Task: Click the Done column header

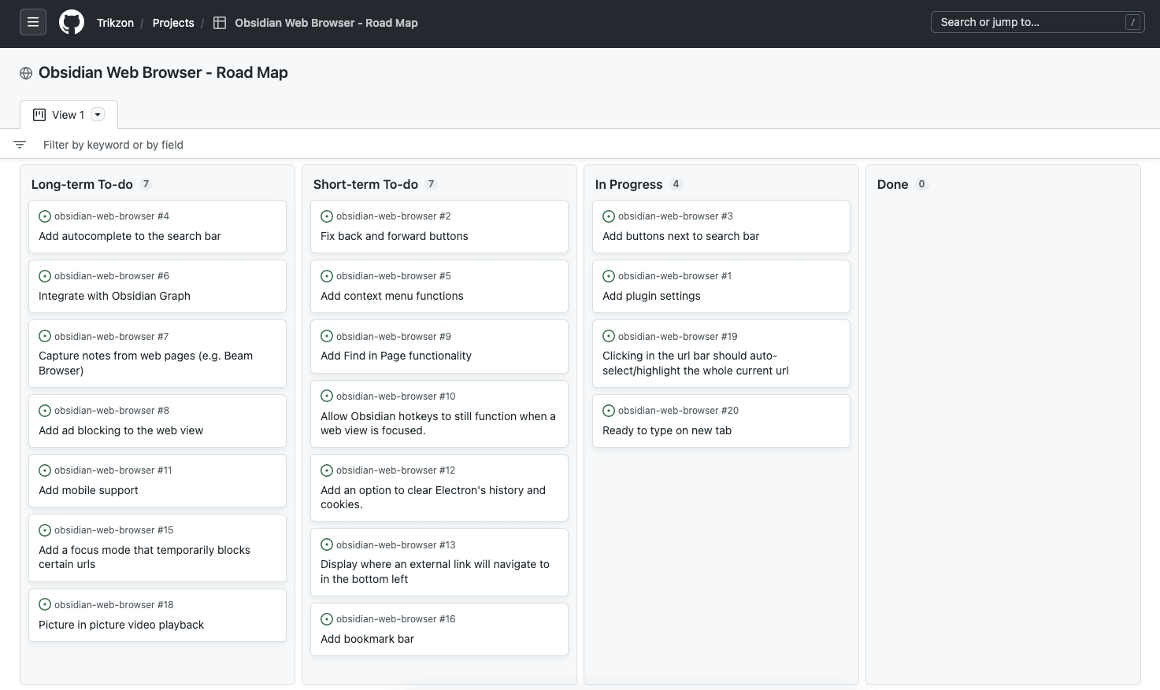Action: (892, 184)
